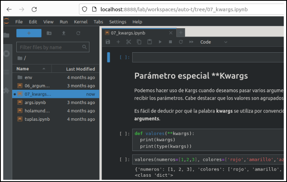Refresh the file list
287x182 pixels.
click(78, 33)
